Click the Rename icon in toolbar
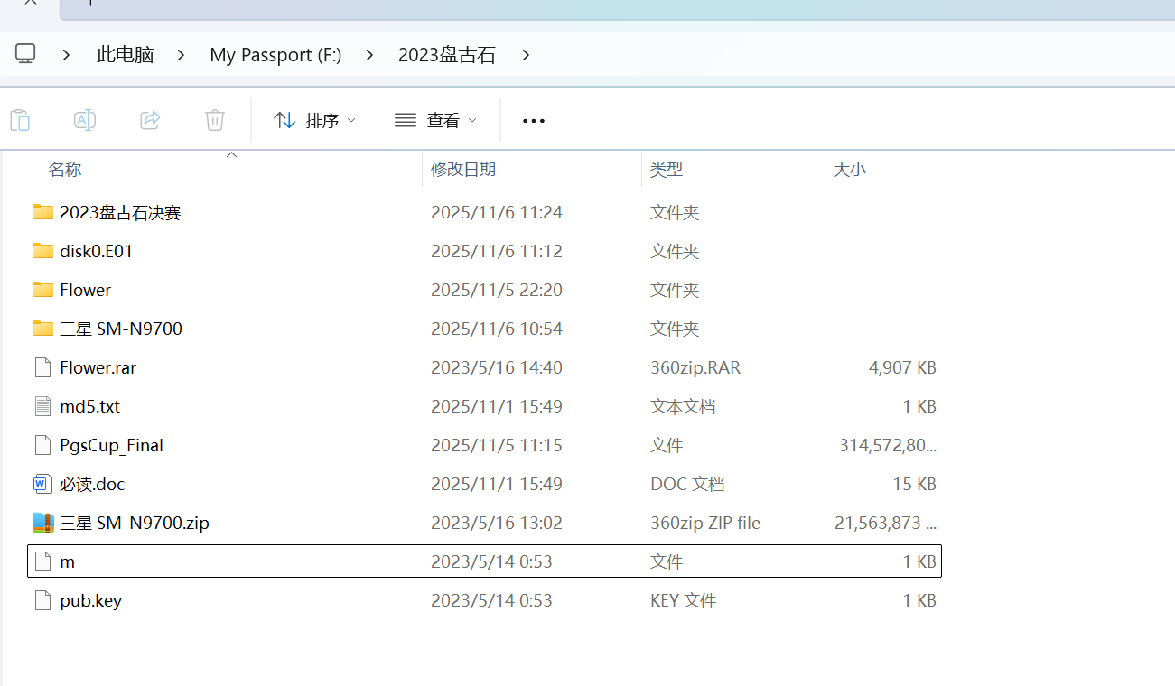 tap(85, 120)
